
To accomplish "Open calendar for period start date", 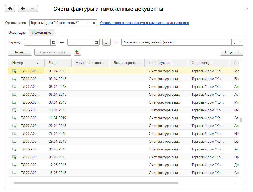I will coord(53,42).
